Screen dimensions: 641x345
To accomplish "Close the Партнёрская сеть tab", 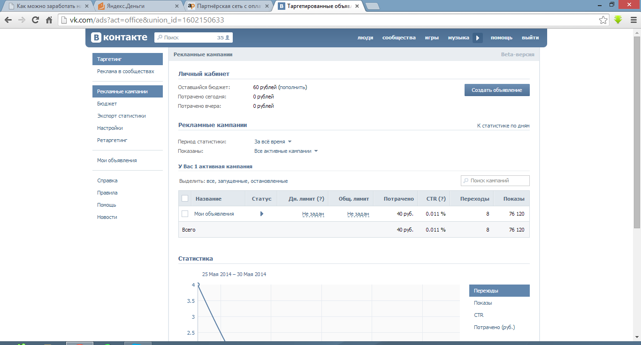I will coord(267,7).
